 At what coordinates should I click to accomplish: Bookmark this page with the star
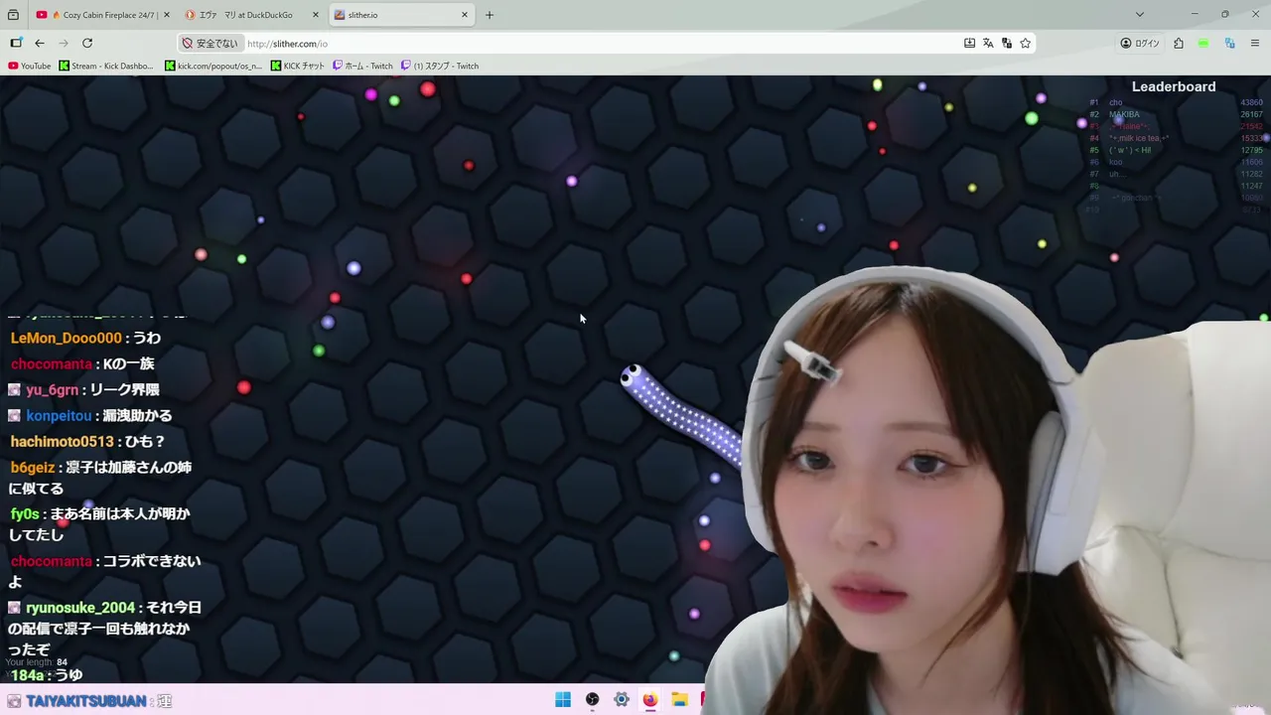pos(1026,43)
